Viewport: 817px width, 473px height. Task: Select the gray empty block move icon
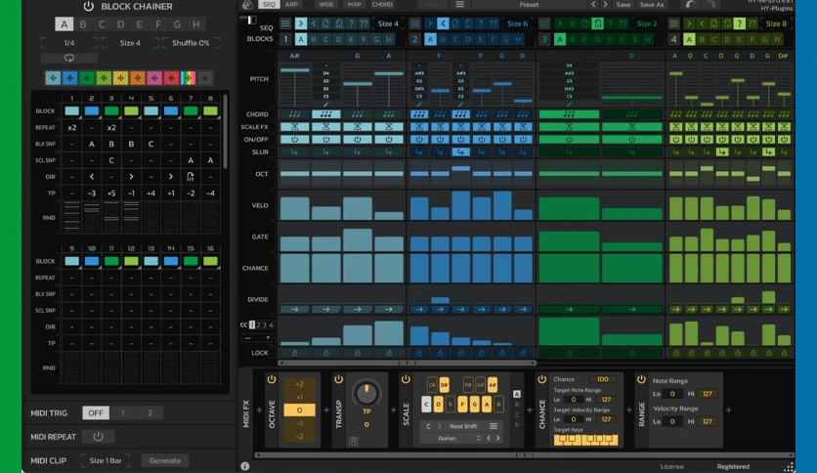tap(205, 77)
